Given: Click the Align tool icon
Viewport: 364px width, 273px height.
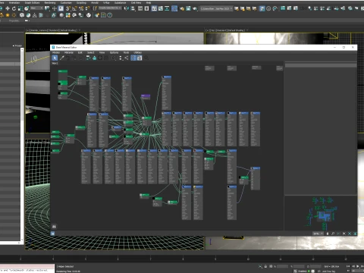Looking at the screenshot, I should (133, 8).
